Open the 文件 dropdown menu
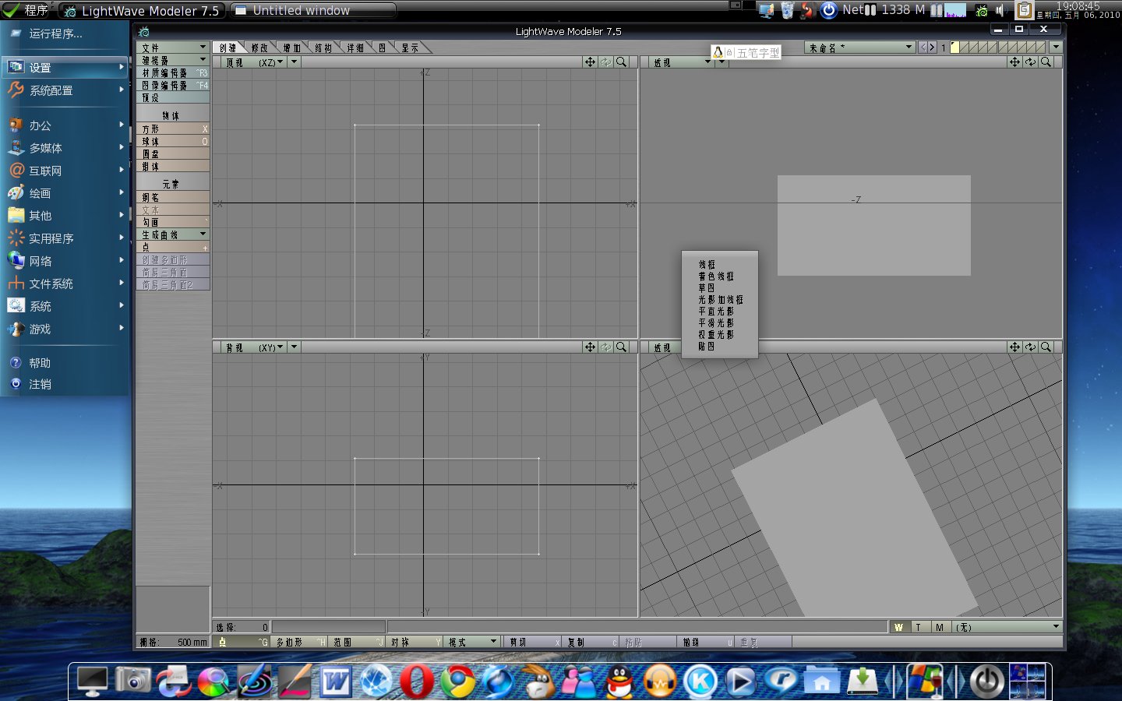The image size is (1122, 701). [173, 48]
